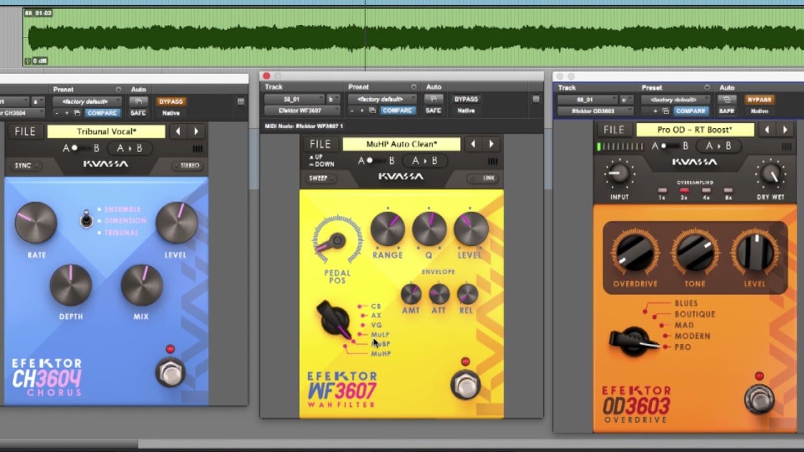Click COMPARE in the chorus plugin window

click(x=102, y=113)
